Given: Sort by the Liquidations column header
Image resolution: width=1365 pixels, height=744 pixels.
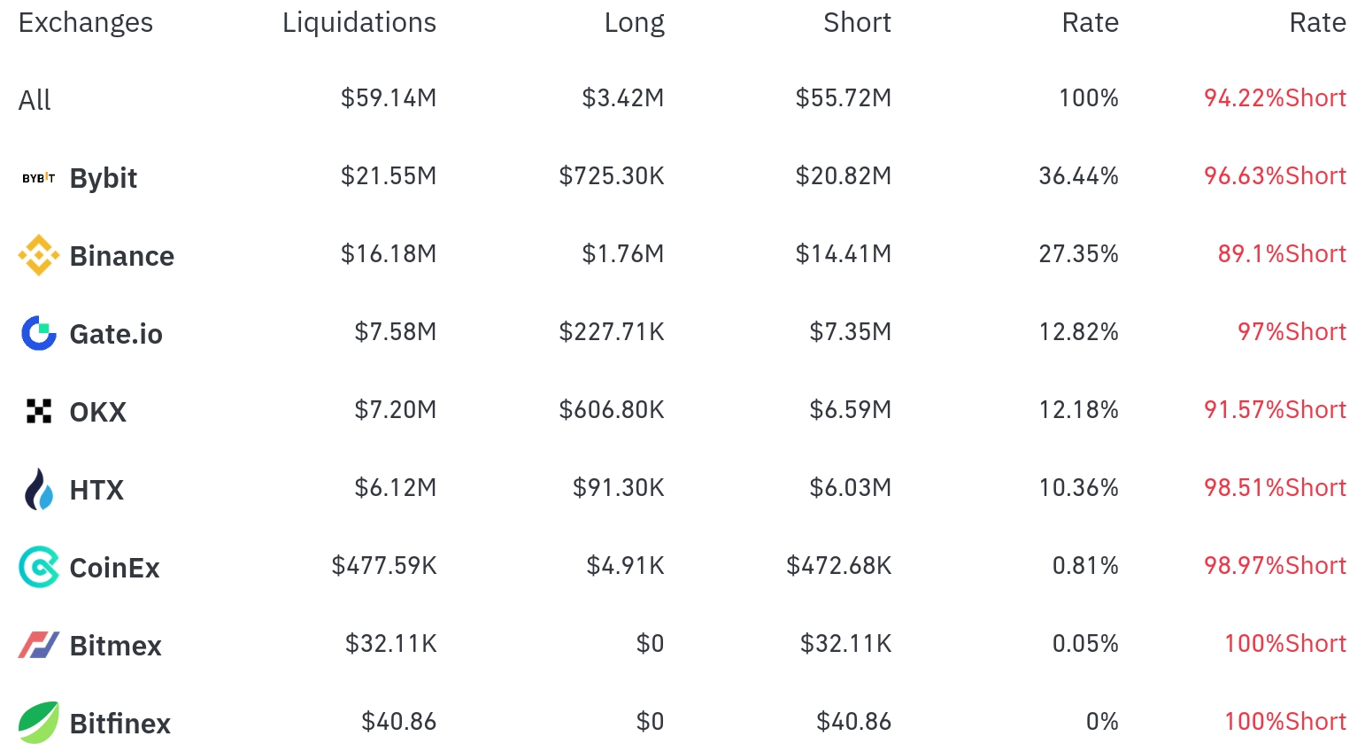Looking at the screenshot, I should click(359, 23).
